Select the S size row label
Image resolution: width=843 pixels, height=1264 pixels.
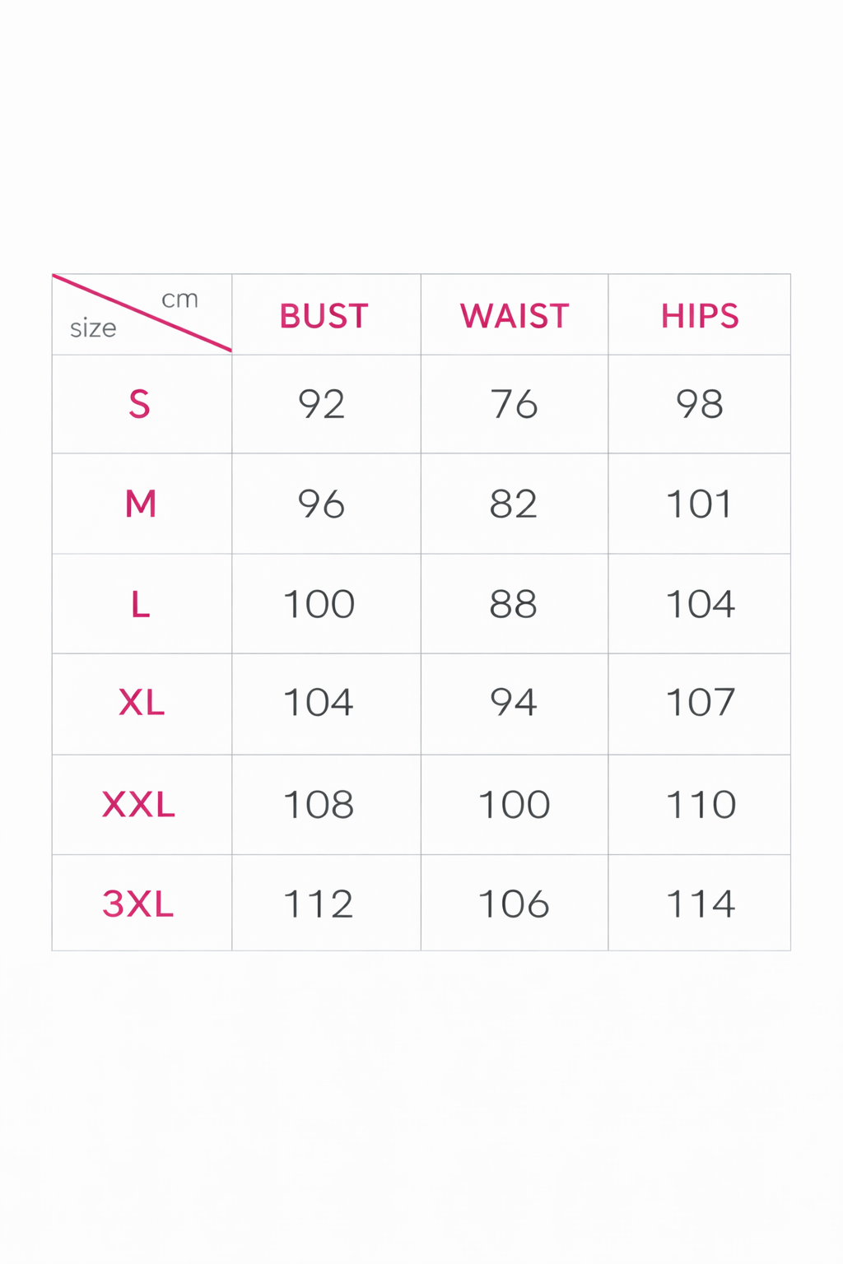pyautogui.click(x=139, y=404)
